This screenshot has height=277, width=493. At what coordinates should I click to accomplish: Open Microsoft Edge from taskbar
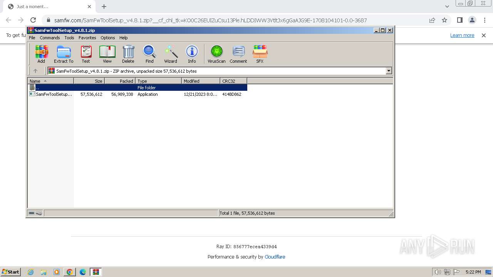point(83,272)
